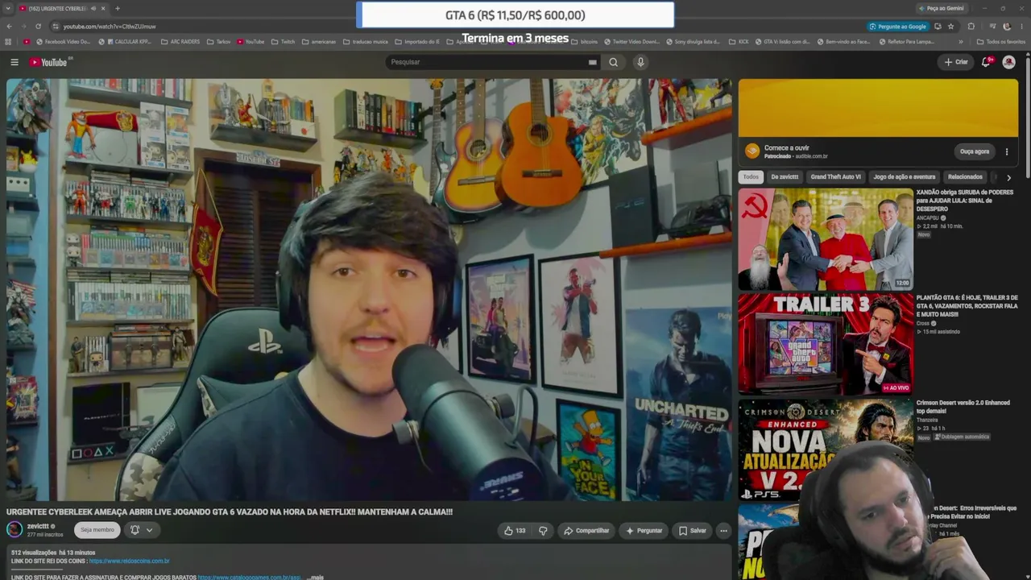Click the Perguntar button

644,530
